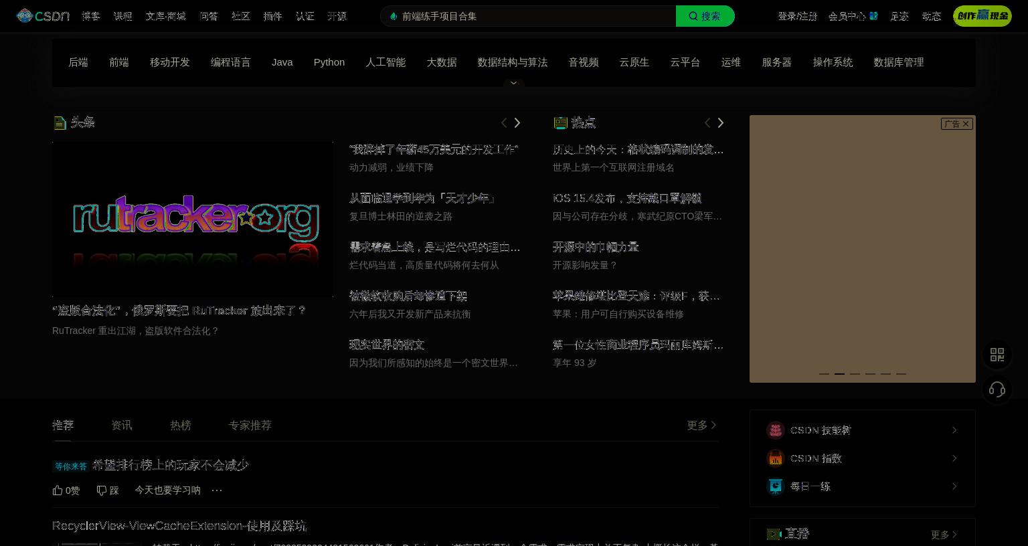Open article 开源中的巾帼力量

596,247
